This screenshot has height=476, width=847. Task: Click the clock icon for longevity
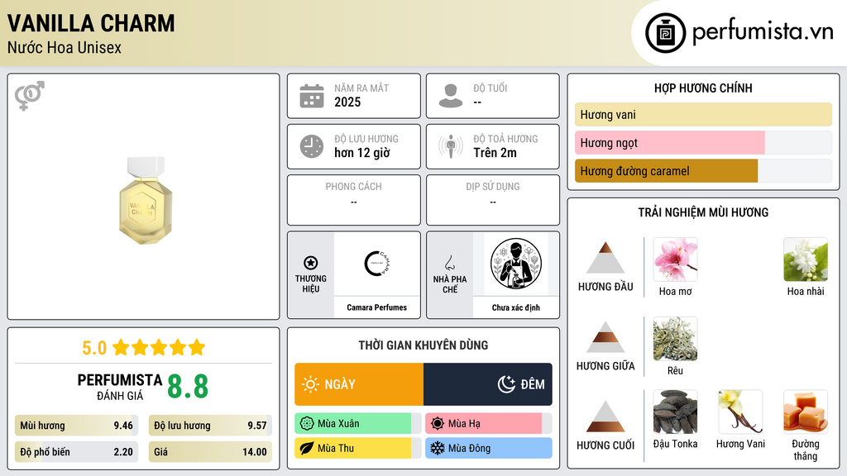pos(312,146)
